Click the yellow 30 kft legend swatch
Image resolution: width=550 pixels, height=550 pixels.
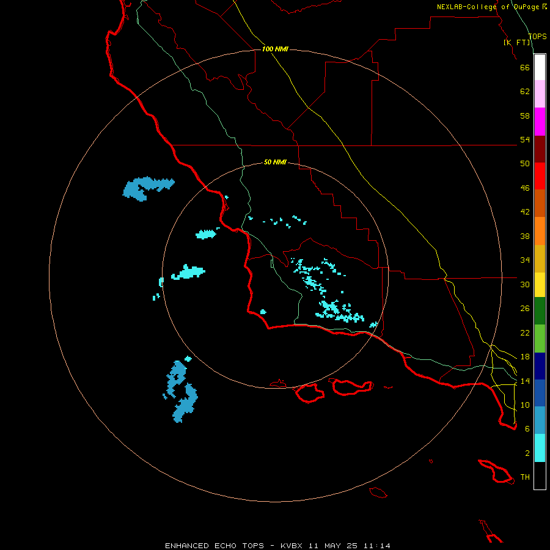click(540, 285)
